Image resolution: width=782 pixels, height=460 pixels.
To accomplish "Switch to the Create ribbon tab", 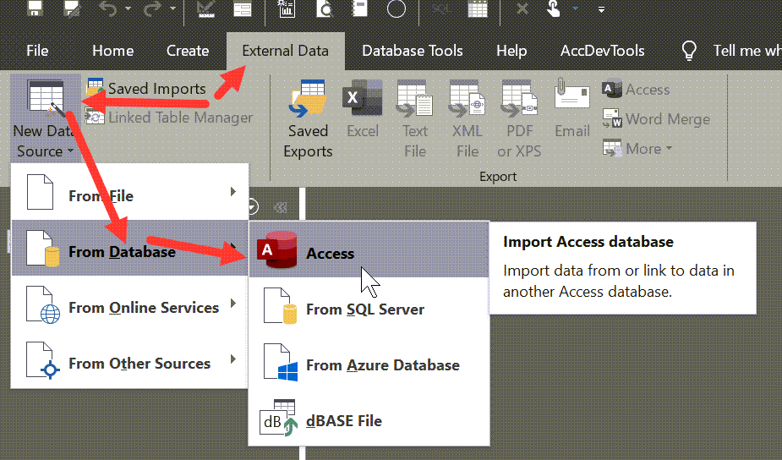I will pyautogui.click(x=188, y=51).
